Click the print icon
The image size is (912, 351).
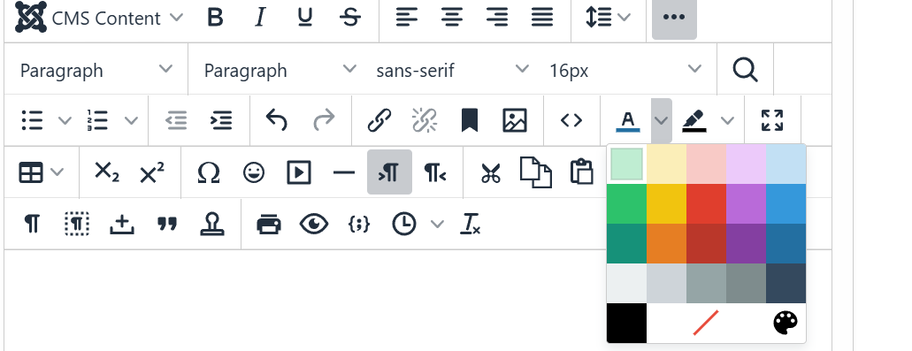point(269,225)
